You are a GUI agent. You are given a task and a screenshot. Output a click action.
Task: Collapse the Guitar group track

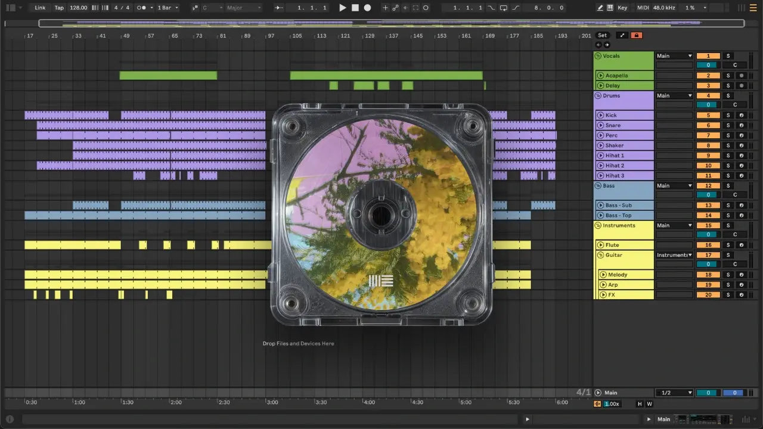tap(601, 255)
